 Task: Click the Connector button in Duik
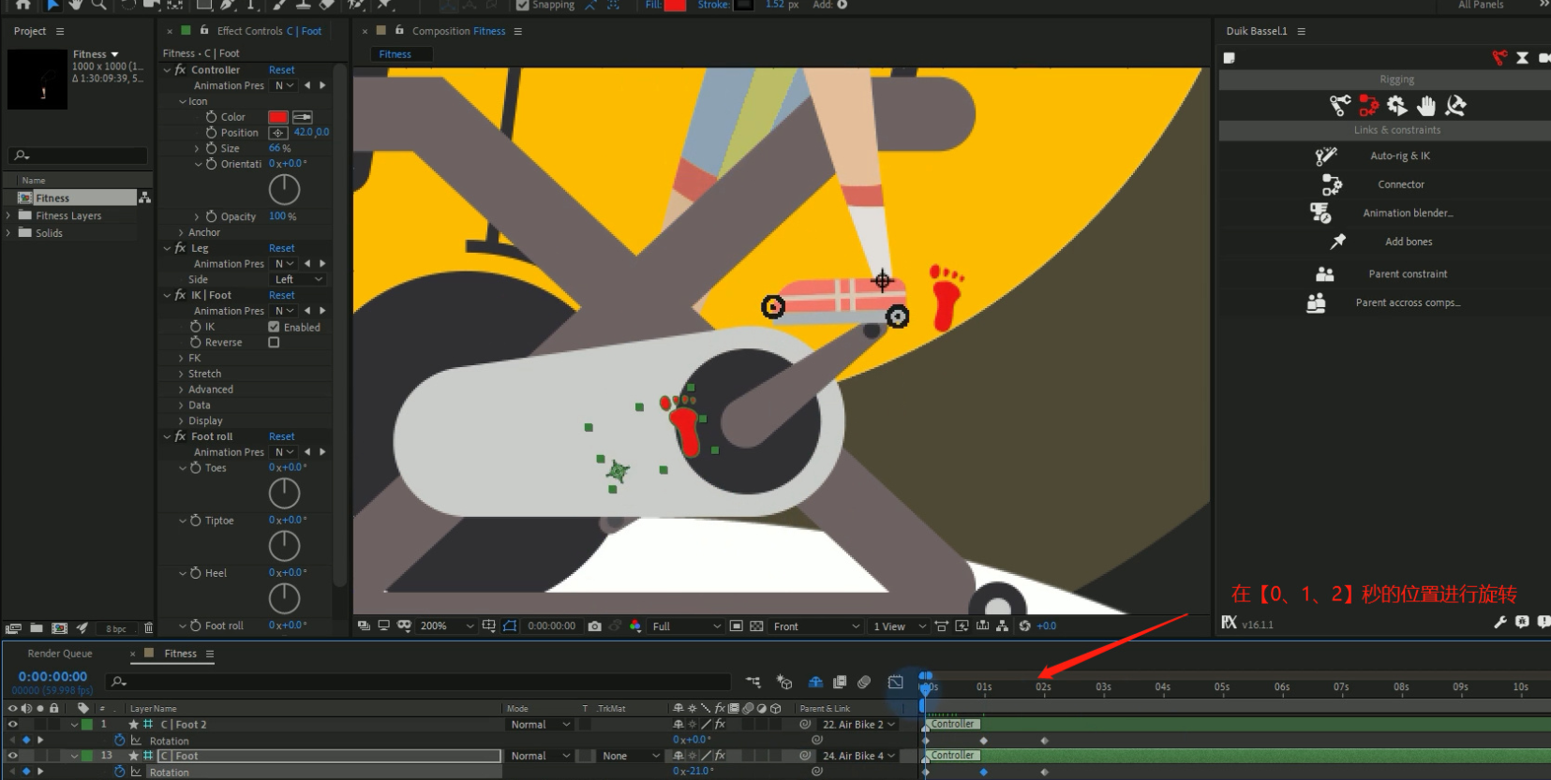click(1400, 184)
